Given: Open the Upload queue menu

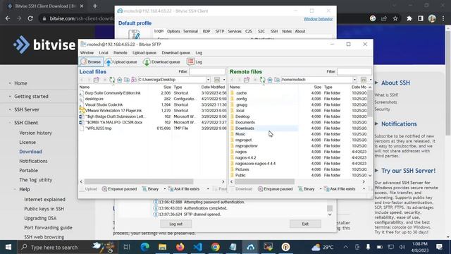Looking at the screenshot, I should (x=144, y=53).
